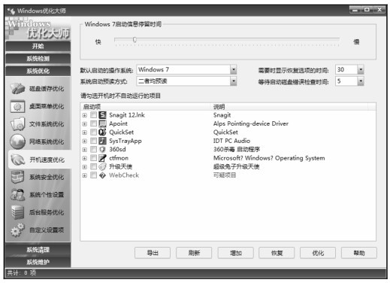Check the 360sd startup checkbox
The height and width of the screenshot is (283, 390).
93,149
